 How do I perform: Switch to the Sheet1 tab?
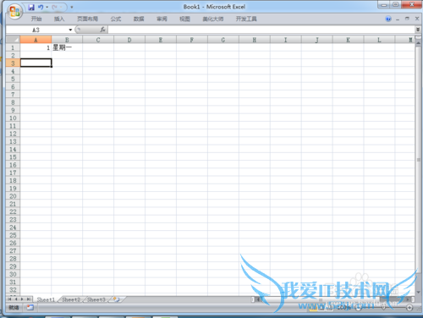pyautogui.click(x=46, y=299)
